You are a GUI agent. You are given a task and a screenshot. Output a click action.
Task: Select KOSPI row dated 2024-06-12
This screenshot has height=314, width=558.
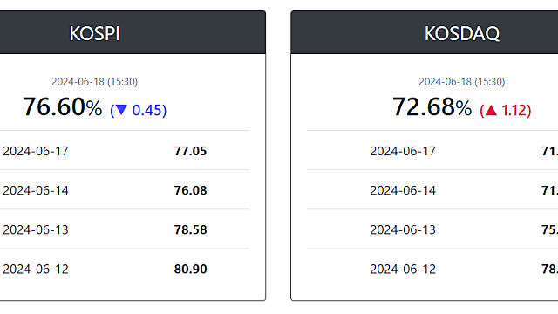click(x=125, y=269)
